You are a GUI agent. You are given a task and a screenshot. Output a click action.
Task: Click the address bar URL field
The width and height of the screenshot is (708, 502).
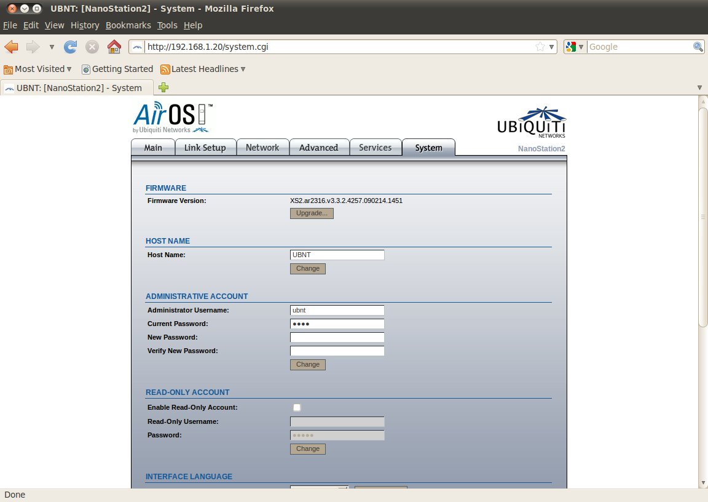pos(340,47)
